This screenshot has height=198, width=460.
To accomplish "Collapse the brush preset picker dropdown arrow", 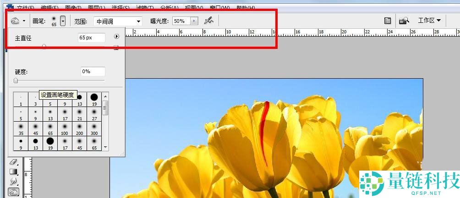I will pos(63,21).
